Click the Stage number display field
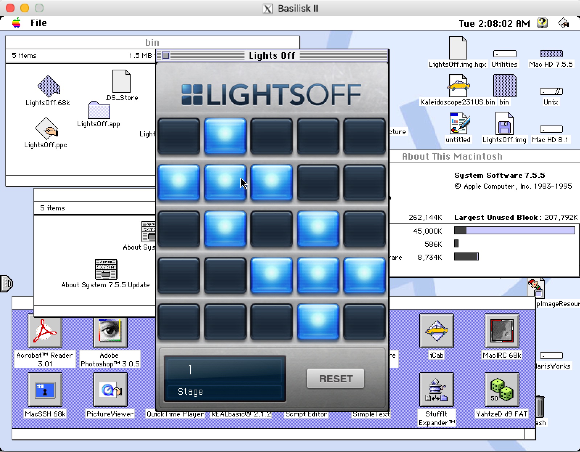The image size is (580, 452). 225,370
